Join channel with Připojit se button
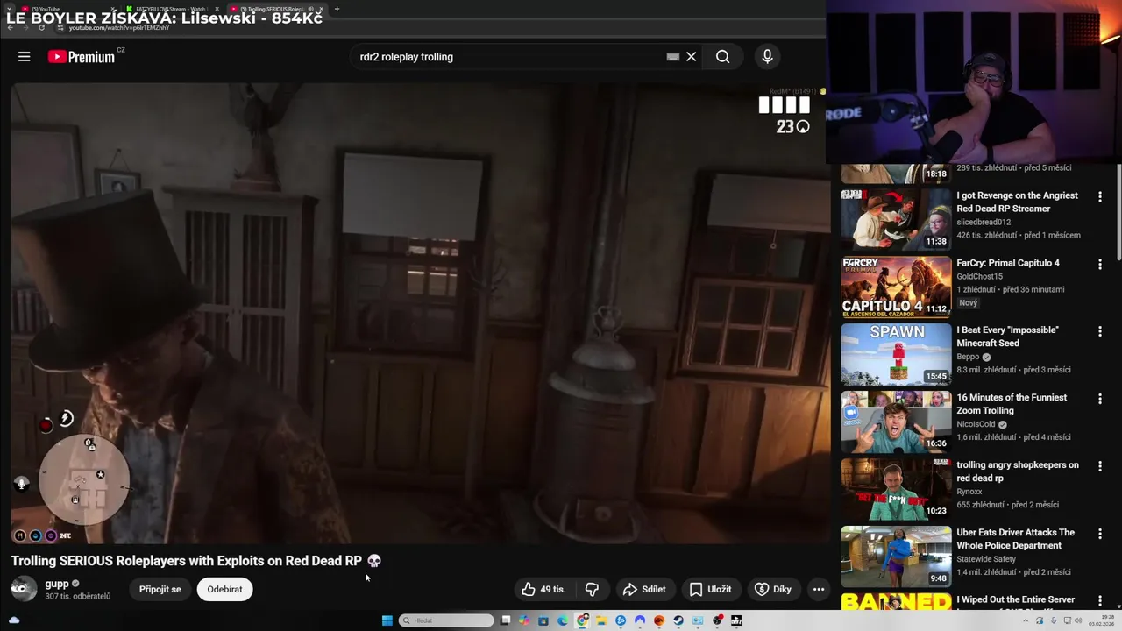Viewport: 1122px width, 631px height. coord(160,589)
